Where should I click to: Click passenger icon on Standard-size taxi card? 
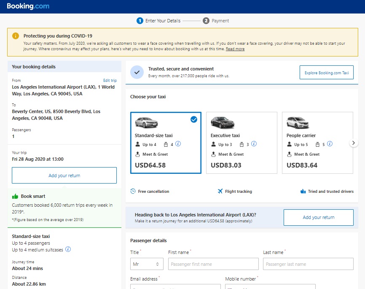137,144
